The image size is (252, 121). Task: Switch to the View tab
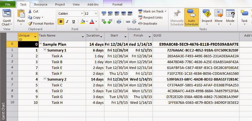[x=76, y=4]
